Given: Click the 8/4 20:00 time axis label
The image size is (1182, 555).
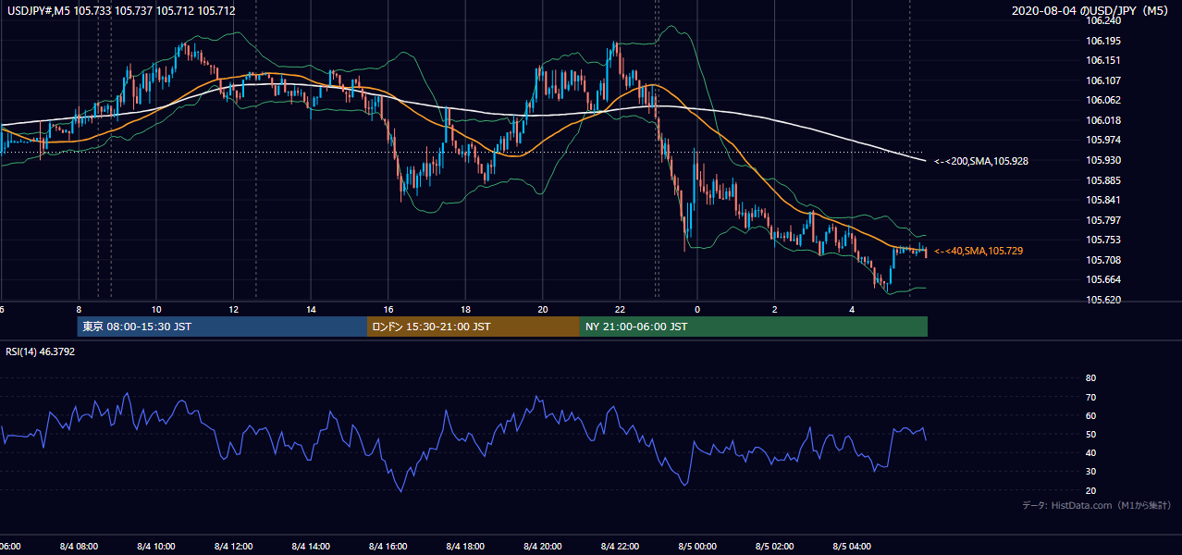Looking at the screenshot, I should coord(542,546).
